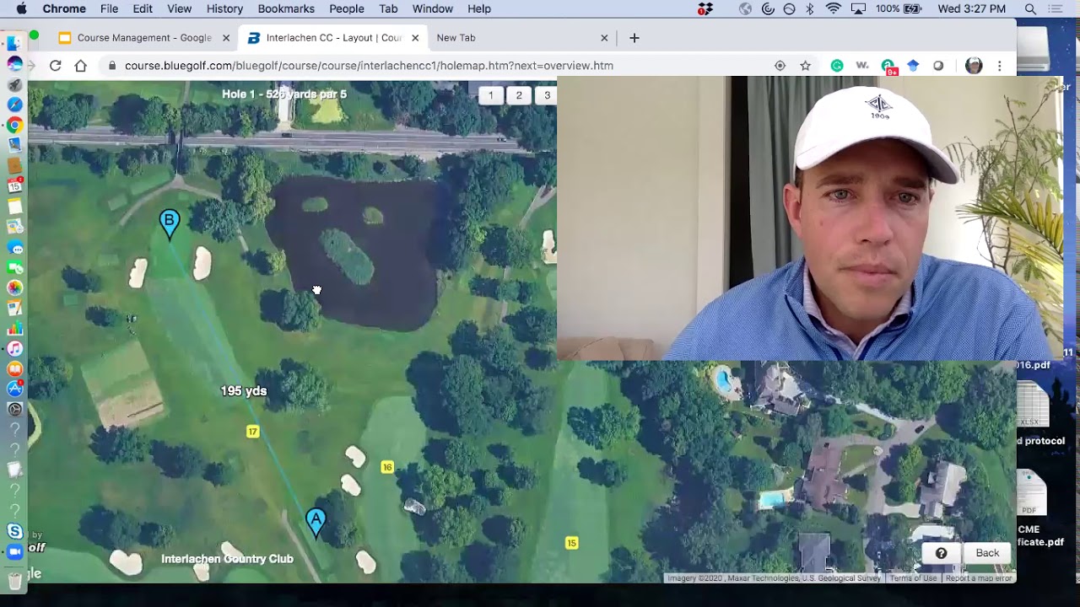Open Notification Center icon

pyautogui.click(x=1056, y=9)
